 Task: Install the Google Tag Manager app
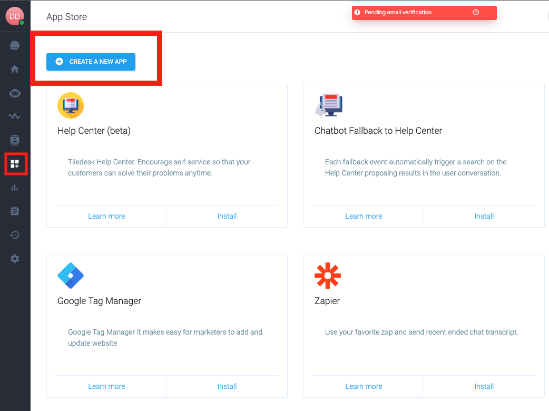coord(227,386)
